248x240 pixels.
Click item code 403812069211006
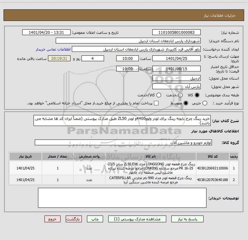click(213, 168)
